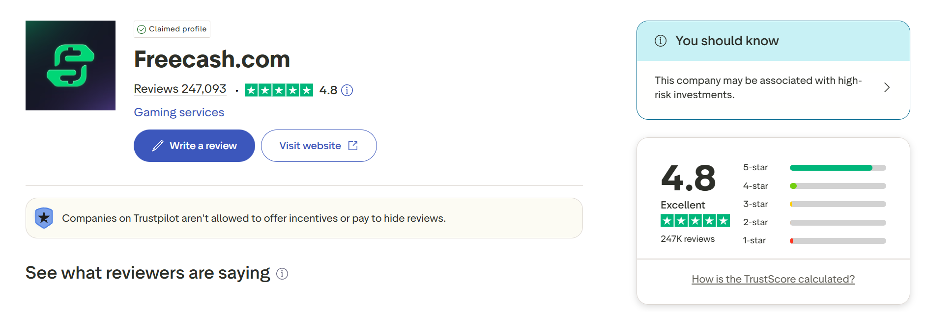The image size is (927, 312).
Task: Open the Reviews 247,093 link
Action: (x=180, y=89)
